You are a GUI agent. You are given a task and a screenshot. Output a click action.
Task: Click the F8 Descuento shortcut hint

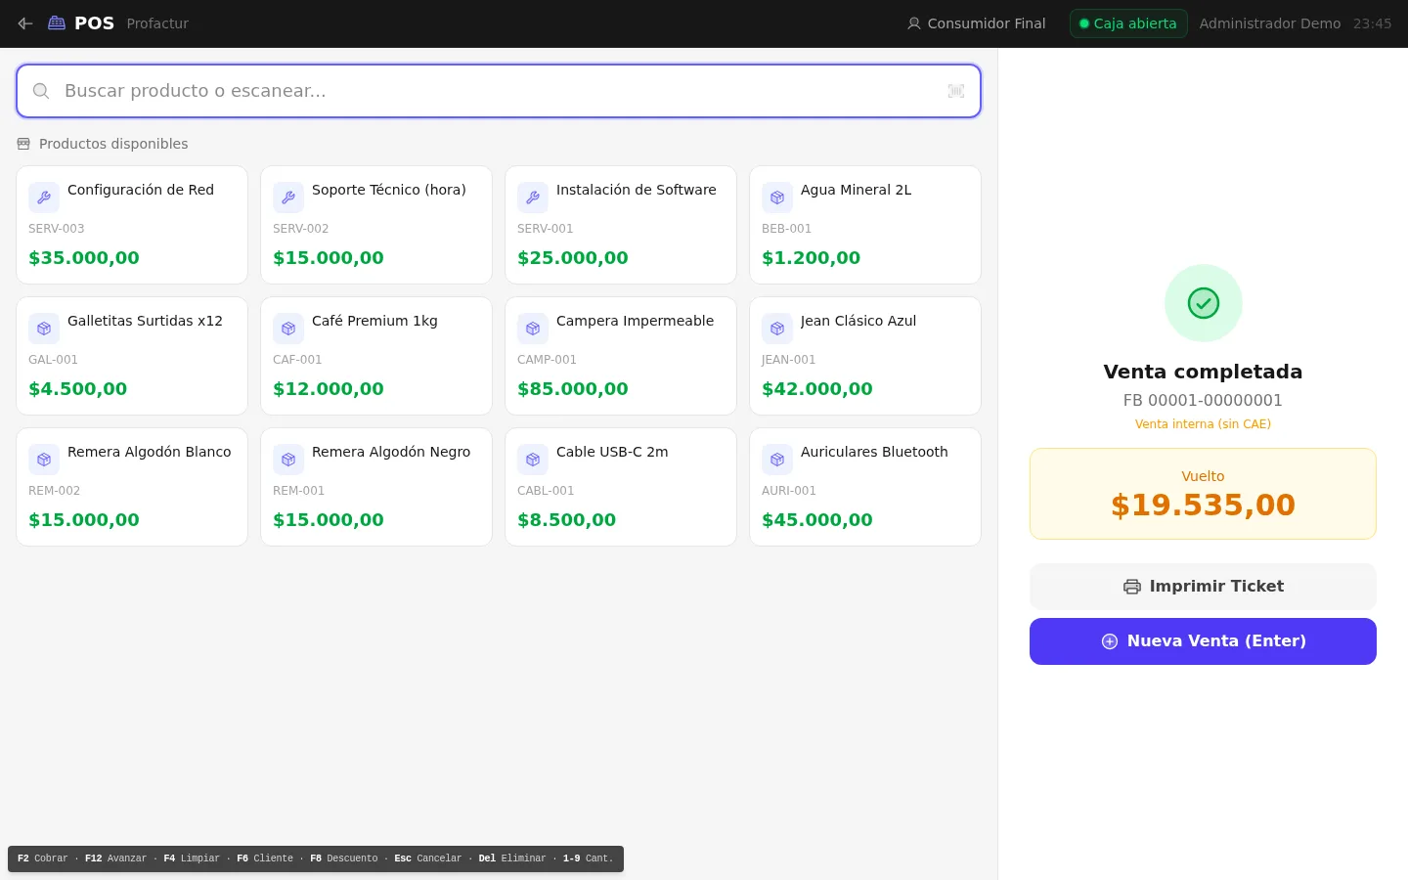coord(344,858)
